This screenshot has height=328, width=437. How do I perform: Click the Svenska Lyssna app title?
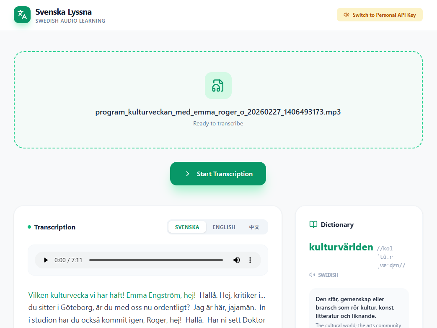coord(63,12)
